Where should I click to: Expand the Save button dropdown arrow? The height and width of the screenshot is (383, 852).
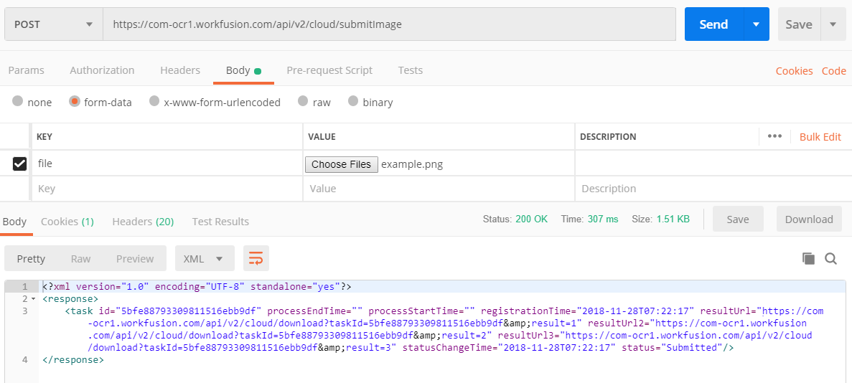tap(833, 24)
